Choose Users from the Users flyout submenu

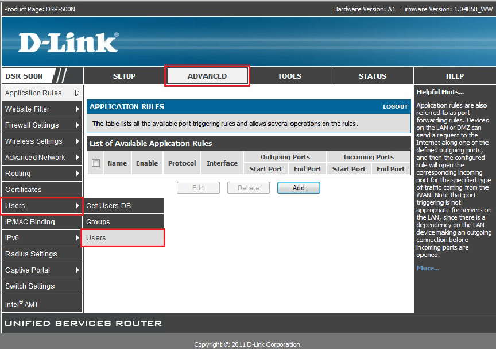[x=123, y=238]
